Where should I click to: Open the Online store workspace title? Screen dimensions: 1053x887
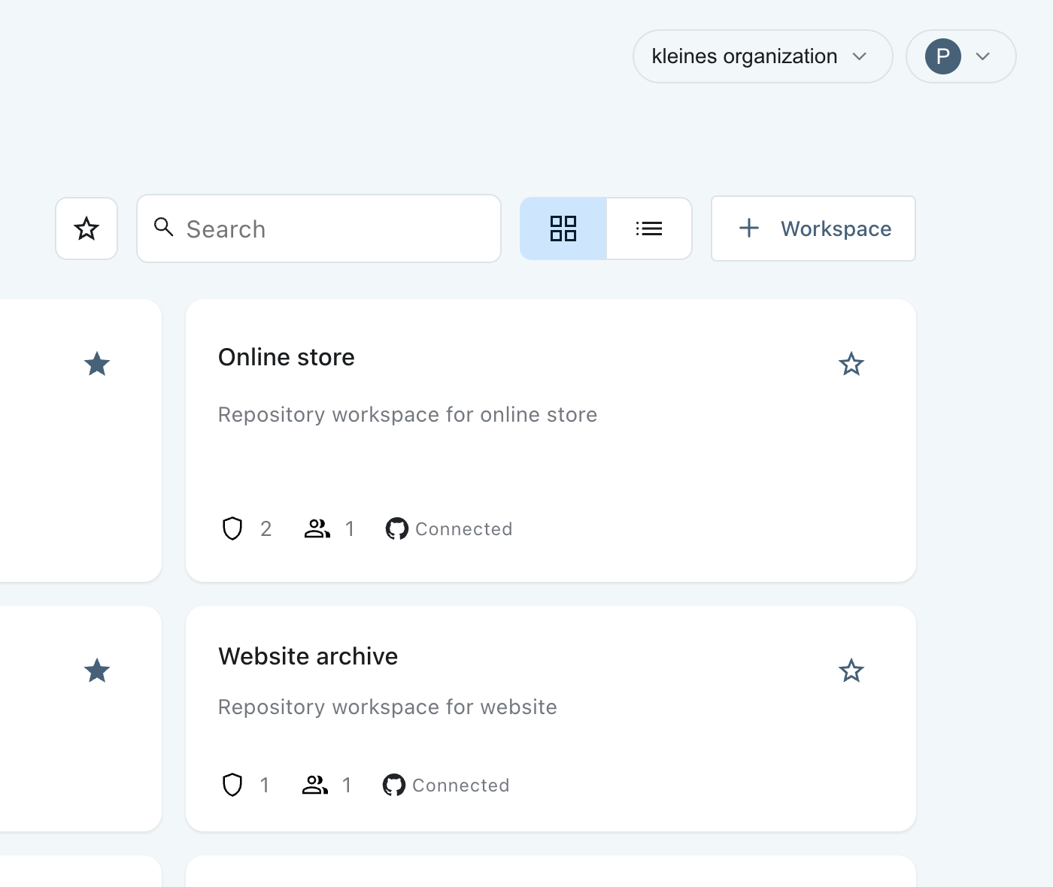pos(287,357)
